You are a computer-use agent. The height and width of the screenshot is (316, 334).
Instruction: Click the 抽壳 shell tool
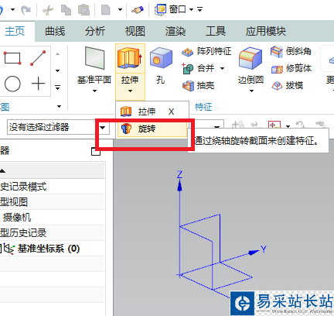(199, 85)
